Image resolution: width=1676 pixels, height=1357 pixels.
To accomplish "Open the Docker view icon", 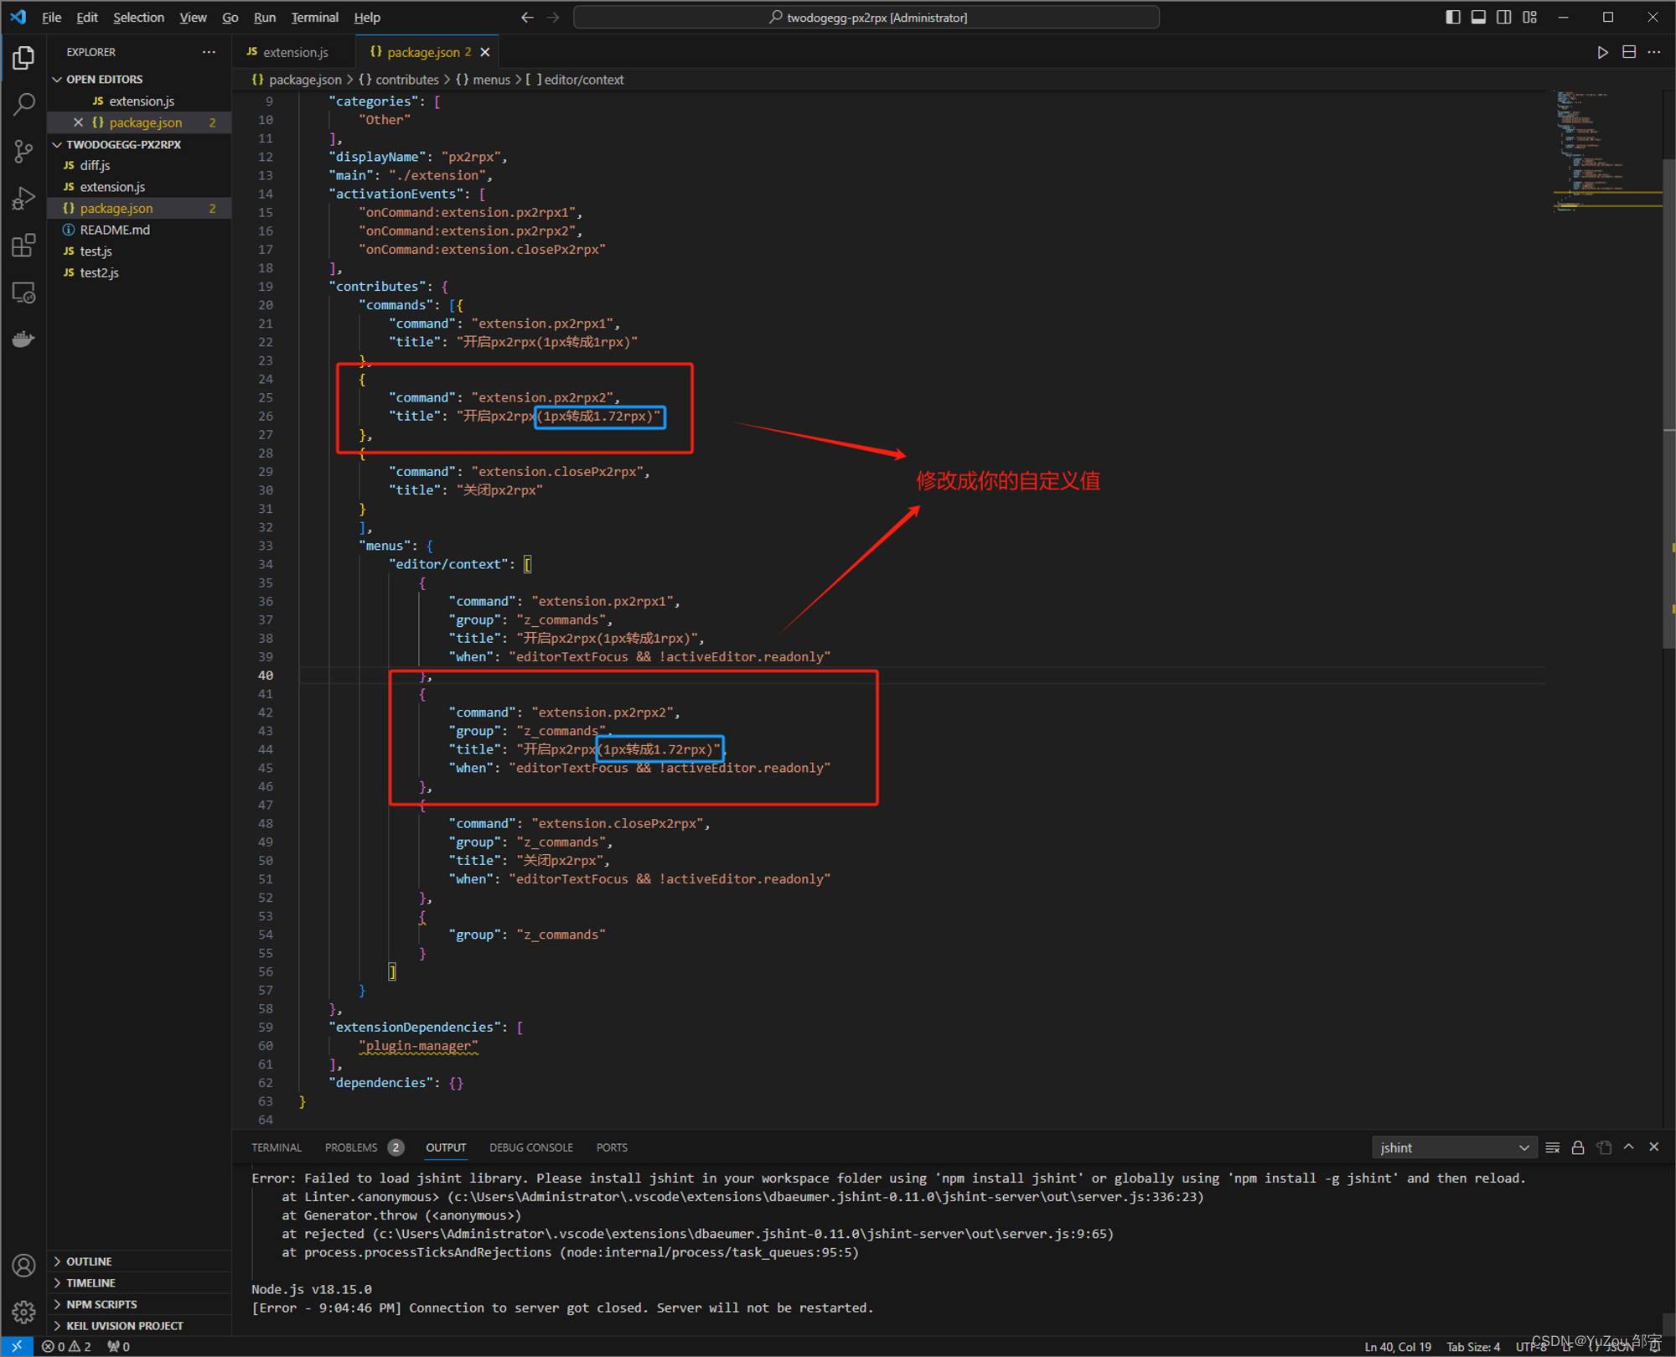I will point(23,339).
